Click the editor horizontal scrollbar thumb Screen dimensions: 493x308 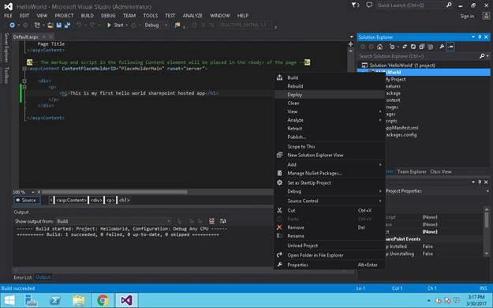point(114,192)
